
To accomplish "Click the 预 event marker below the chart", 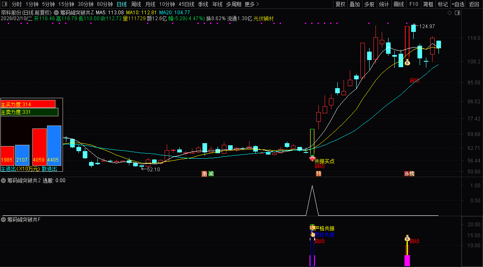I will click(x=319, y=174).
